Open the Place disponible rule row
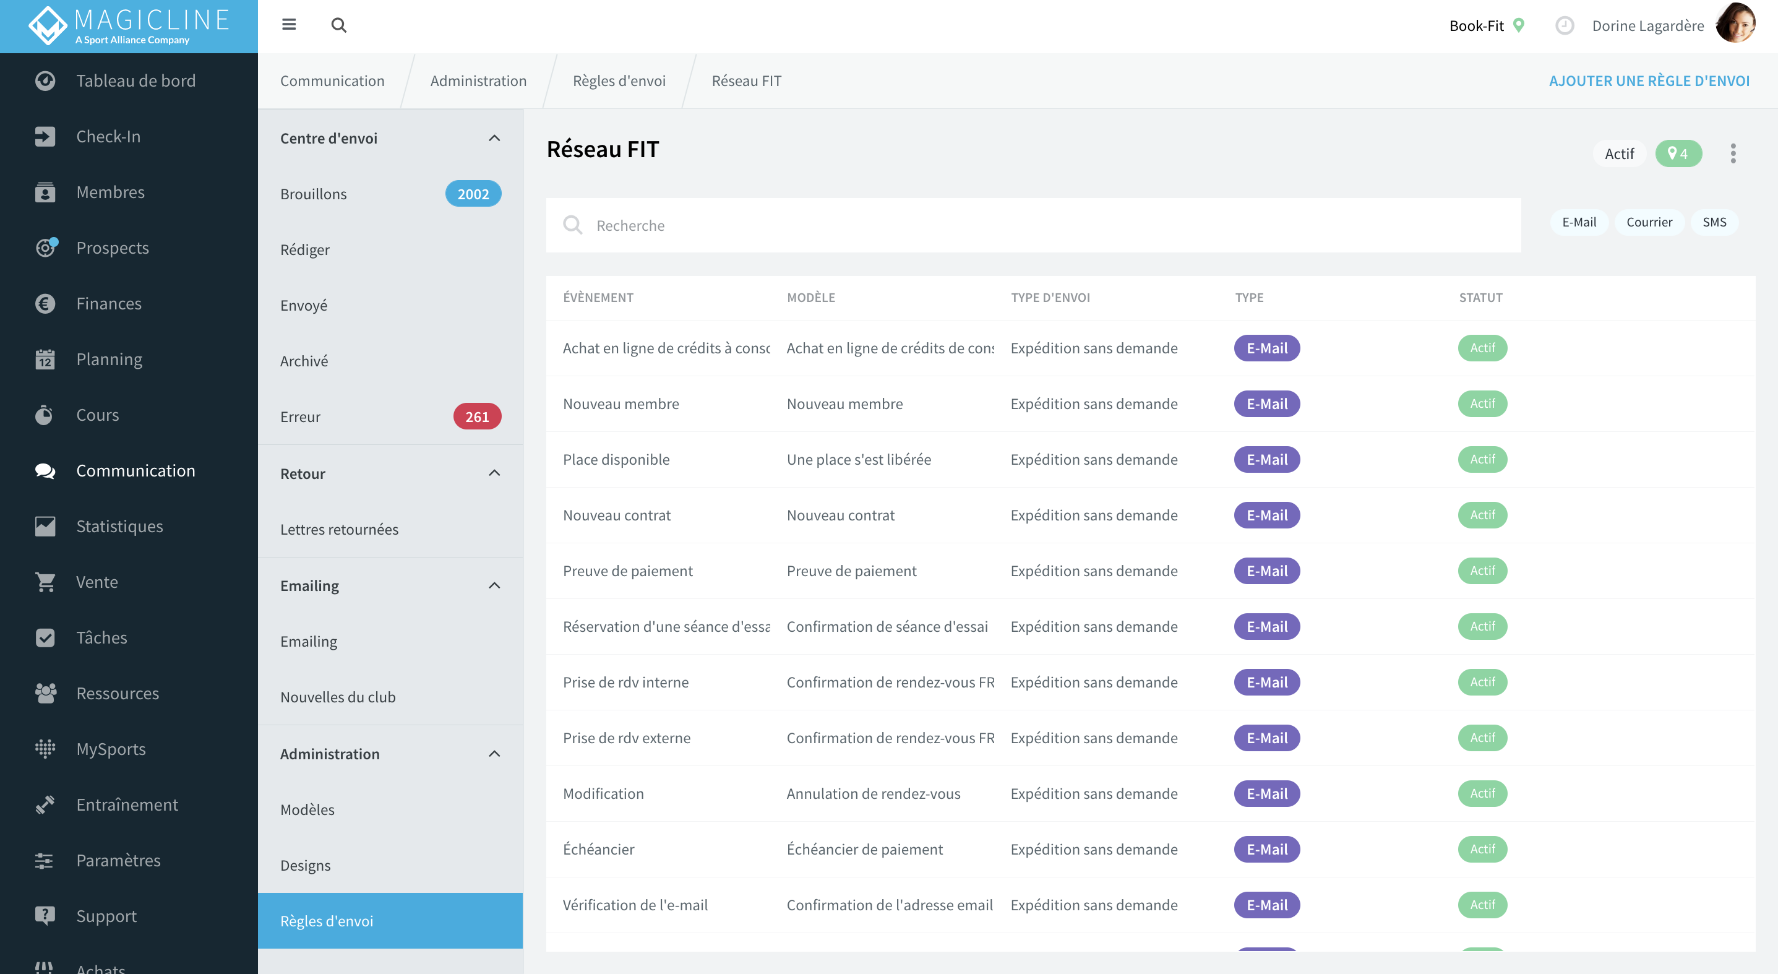 point(1151,460)
